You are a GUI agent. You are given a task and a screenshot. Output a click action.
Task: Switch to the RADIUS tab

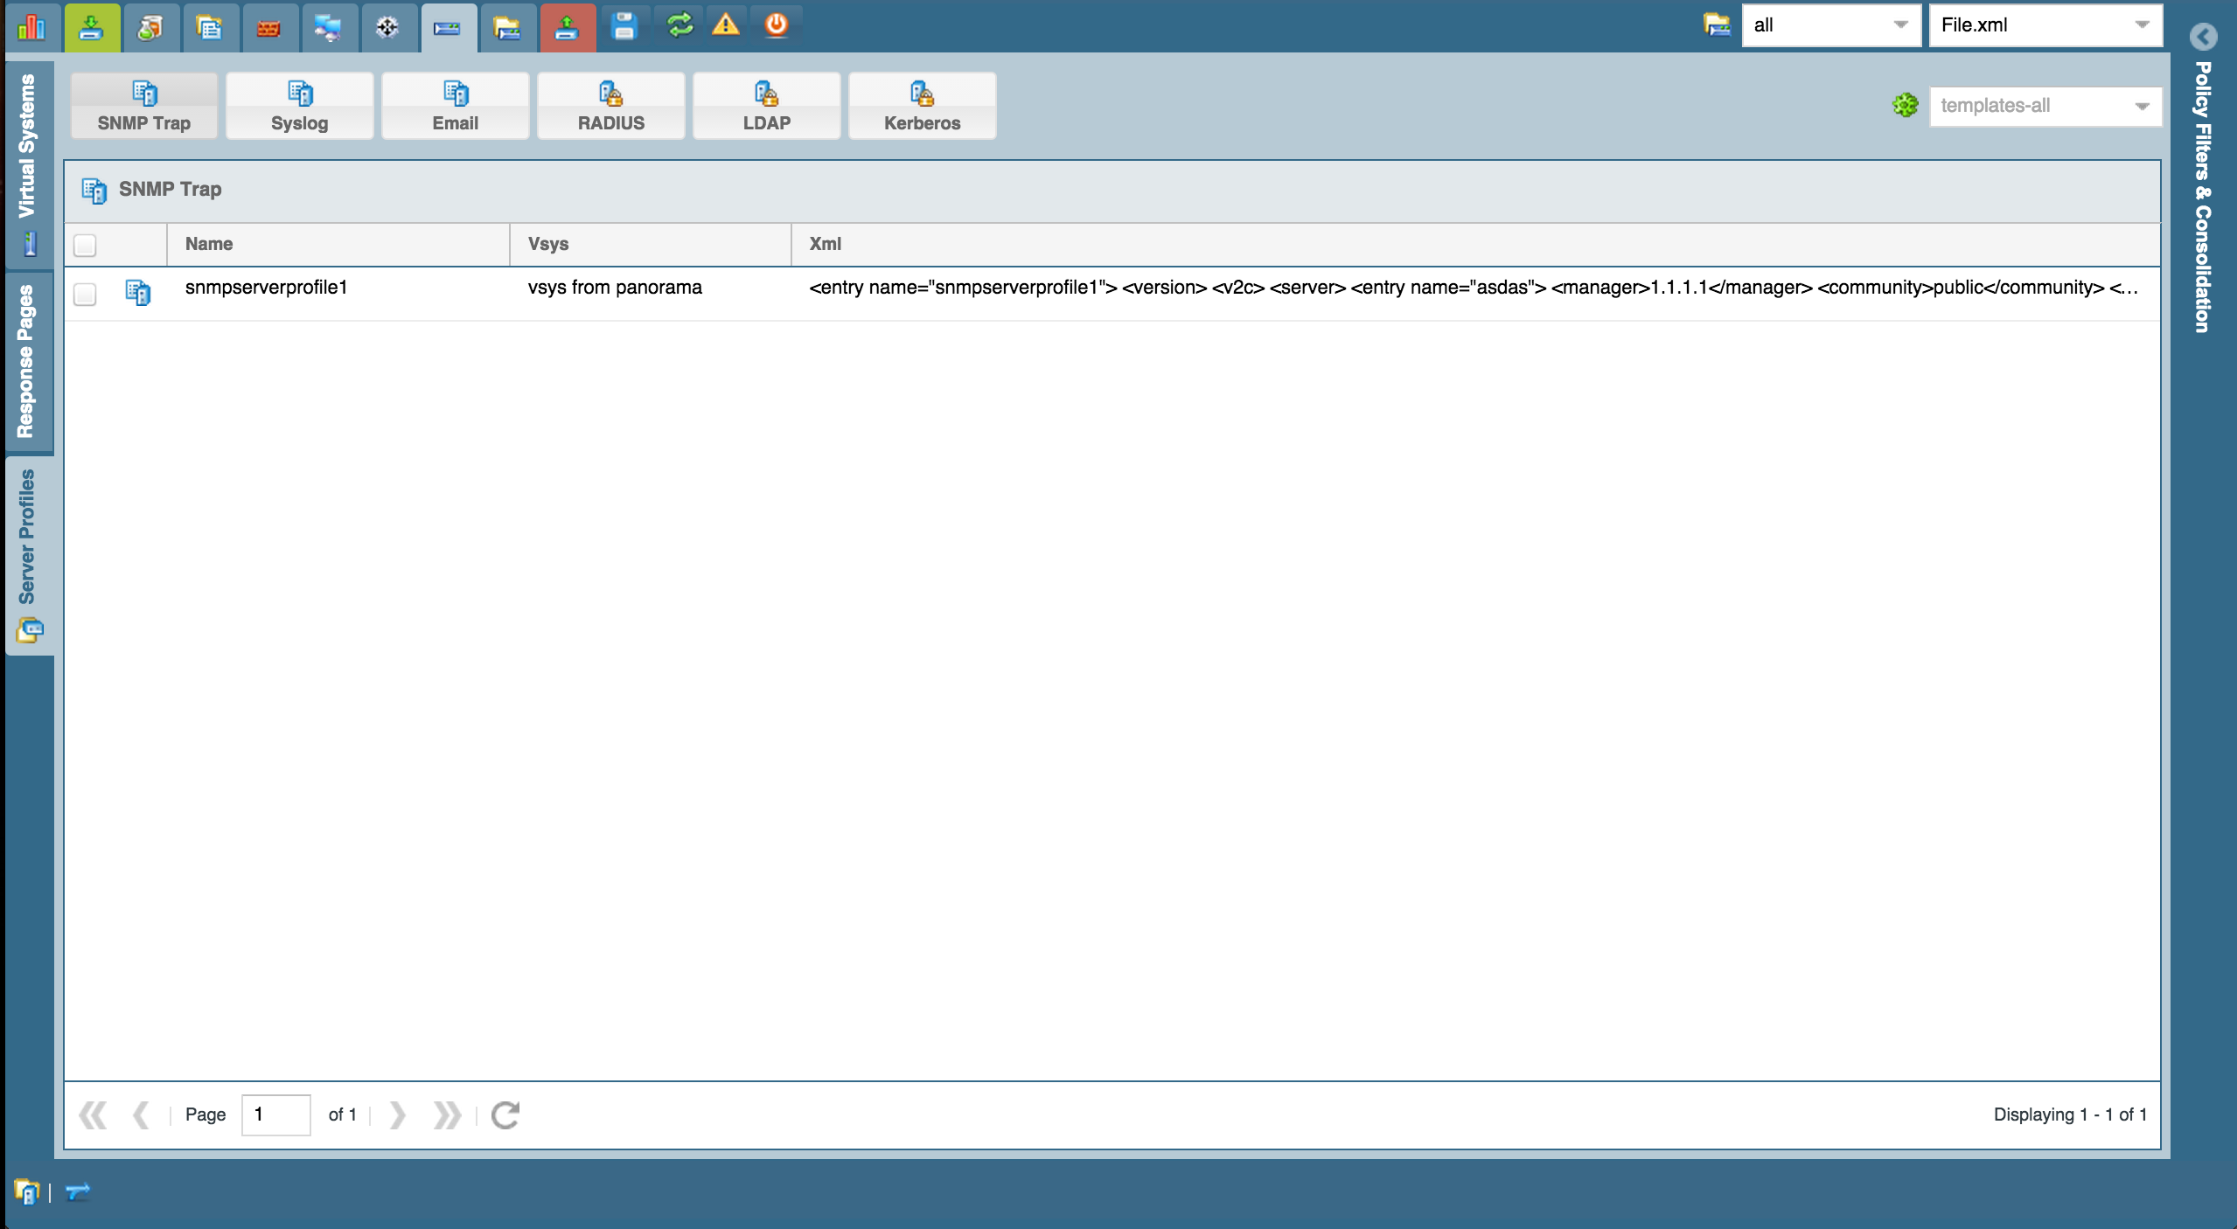tap(610, 106)
